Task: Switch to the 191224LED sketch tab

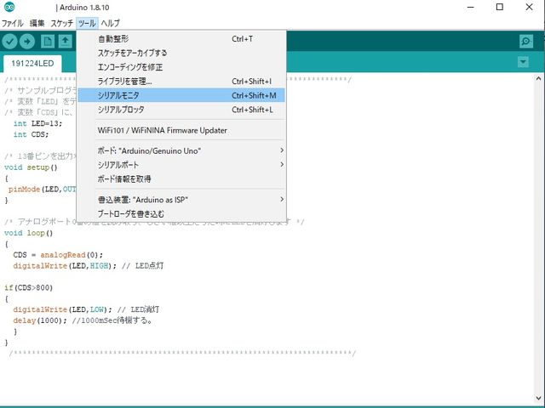Action: (32, 64)
